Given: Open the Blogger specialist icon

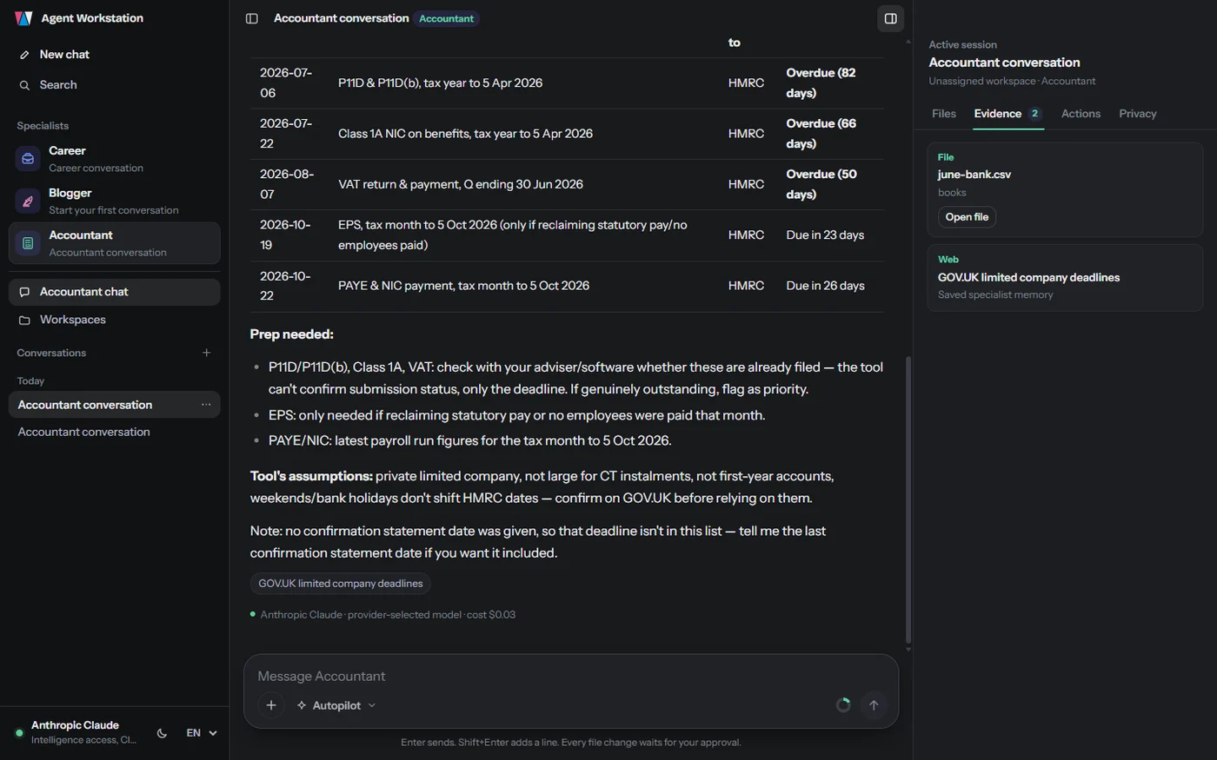Looking at the screenshot, I should [x=28, y=201].
